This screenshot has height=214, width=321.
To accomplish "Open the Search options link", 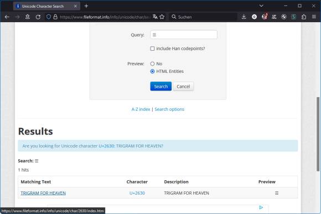I will click(x=169, y=109).
